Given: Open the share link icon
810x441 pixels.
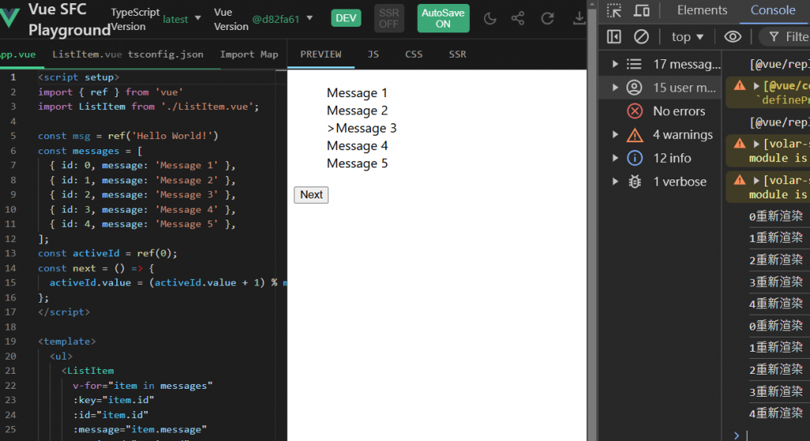Looking at the screenshot, I should pyautogui.click(x=517, y=19).
